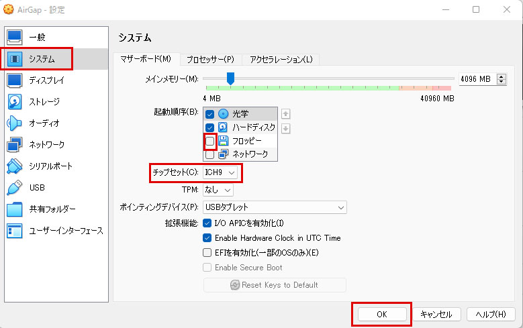523x328 pixels.
Task: Select ユーザーインターフェース label in sidebar
Action: [x=66, y=231]
